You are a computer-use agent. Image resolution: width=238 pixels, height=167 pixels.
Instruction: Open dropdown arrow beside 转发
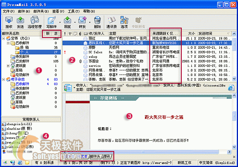point(90,22)
